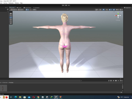Select the Rect transform tool

click(x=11, y=21)
